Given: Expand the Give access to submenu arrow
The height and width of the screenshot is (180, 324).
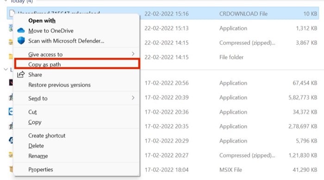Looking at the screenshot, I should pos(133,54).
